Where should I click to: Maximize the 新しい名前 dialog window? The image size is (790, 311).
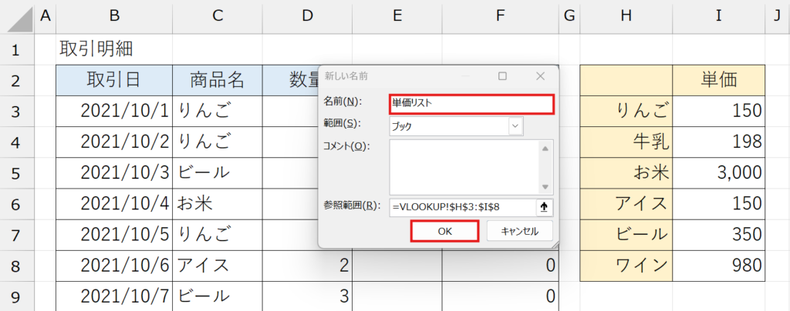pos(502,76)
